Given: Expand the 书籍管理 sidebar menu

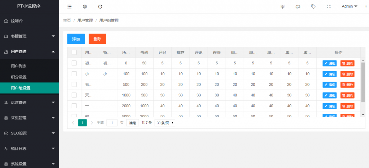Looking at the screenshot, I should click(30, 36).
